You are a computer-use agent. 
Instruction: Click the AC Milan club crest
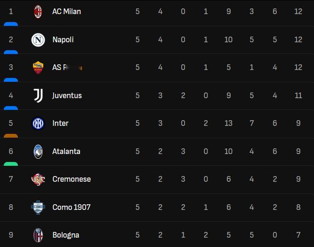tap(38, 12)
